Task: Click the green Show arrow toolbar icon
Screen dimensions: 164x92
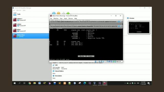Action: pyautogui.click(x=68, y=13)
